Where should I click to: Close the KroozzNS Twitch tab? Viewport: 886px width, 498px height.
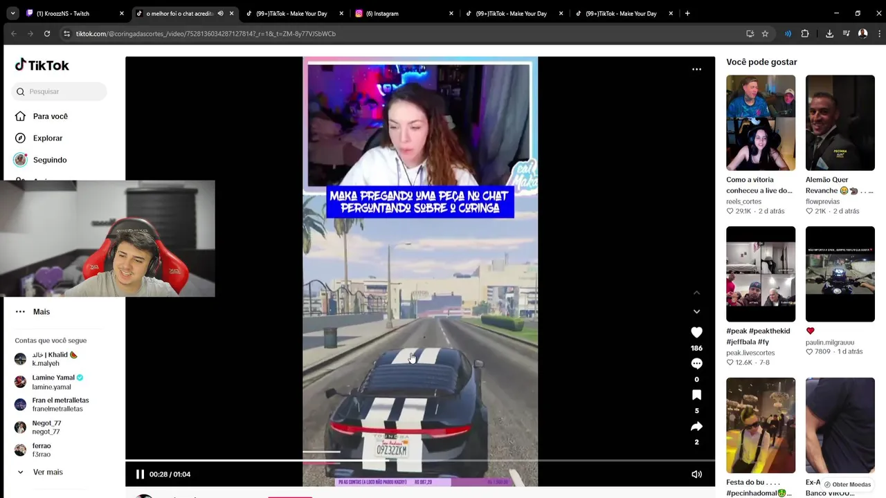click(122, 13)
